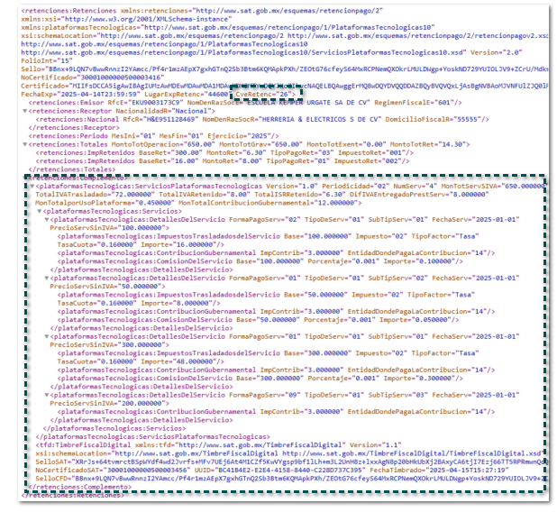The width and height of the screenshot is (557, 521).
Task: Click MonTotalporUsoPlataforma="0.450000"
Action: click(105, 203)
